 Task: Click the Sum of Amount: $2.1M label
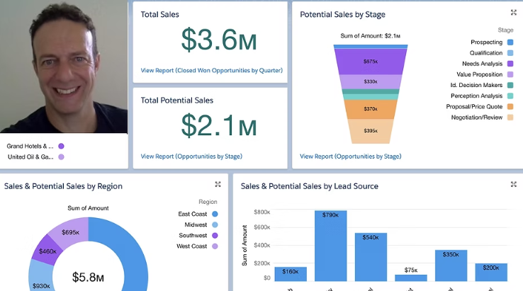pos(370,36)
